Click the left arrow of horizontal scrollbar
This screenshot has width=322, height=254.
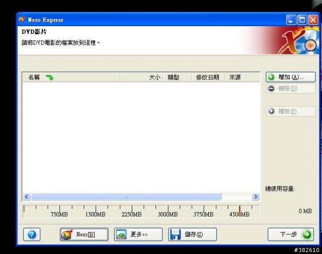pyautogui.click(x=27, y=197)
